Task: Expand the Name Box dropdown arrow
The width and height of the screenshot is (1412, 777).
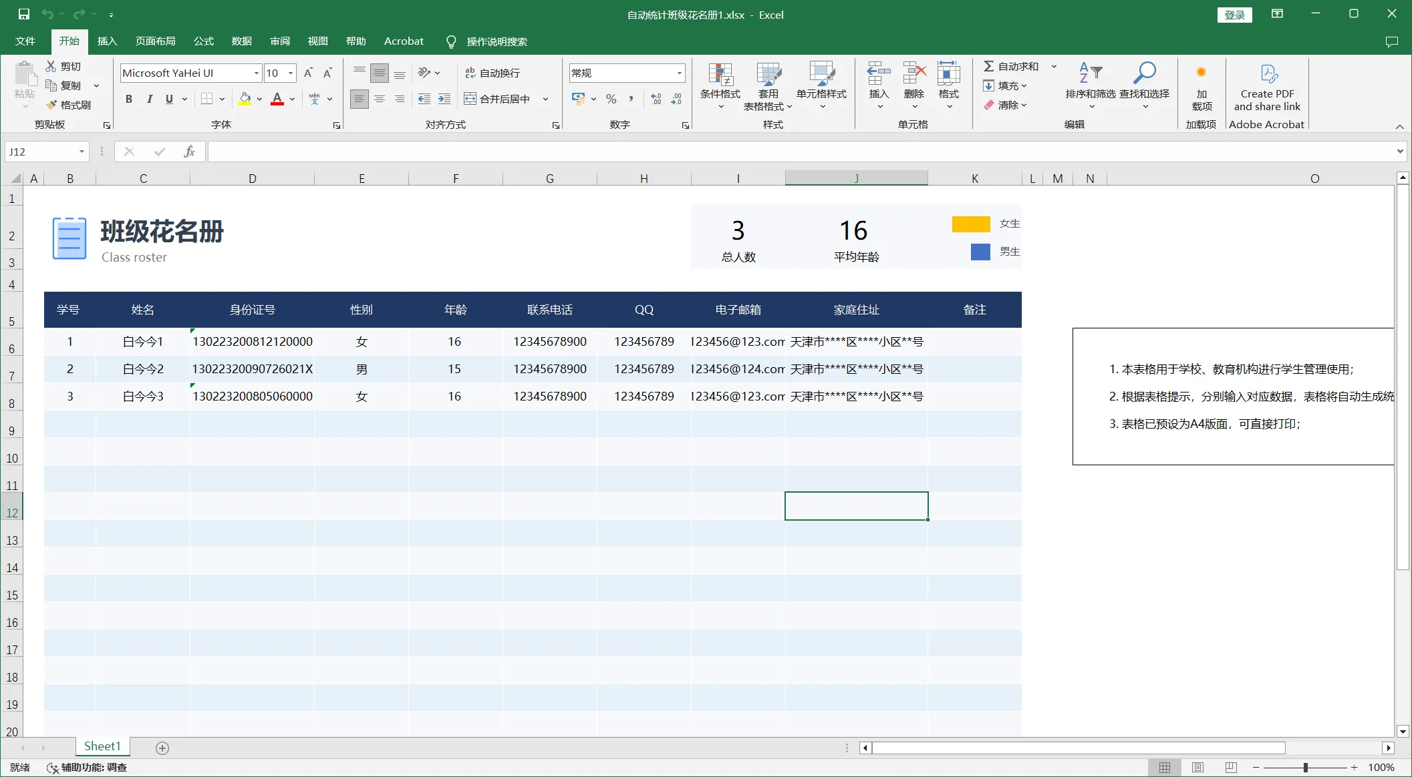Action: click(x=82, y=152)
